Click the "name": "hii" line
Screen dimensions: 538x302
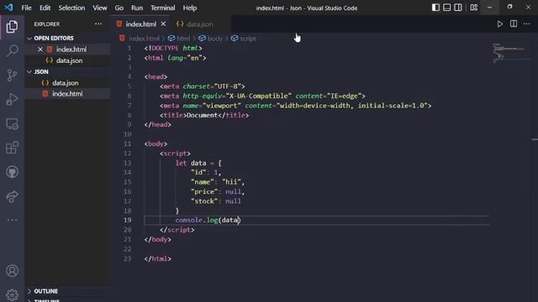(x=218, y=182)
